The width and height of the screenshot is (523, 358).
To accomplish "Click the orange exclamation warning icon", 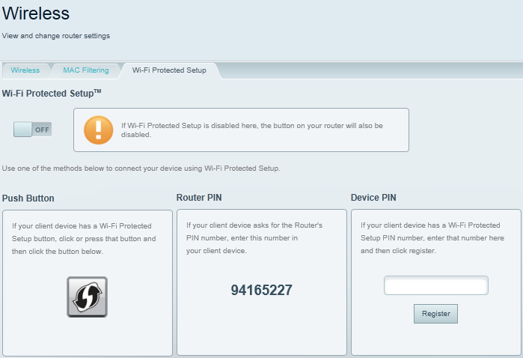I will pos(99,130).
